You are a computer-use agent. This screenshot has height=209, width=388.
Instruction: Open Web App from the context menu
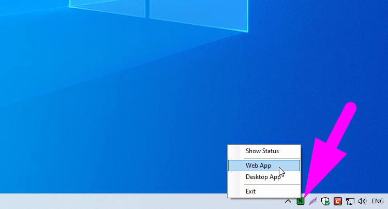(264, 166)
